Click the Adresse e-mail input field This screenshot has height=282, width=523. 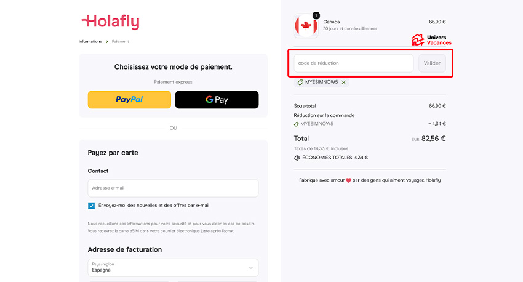point(173,188)
